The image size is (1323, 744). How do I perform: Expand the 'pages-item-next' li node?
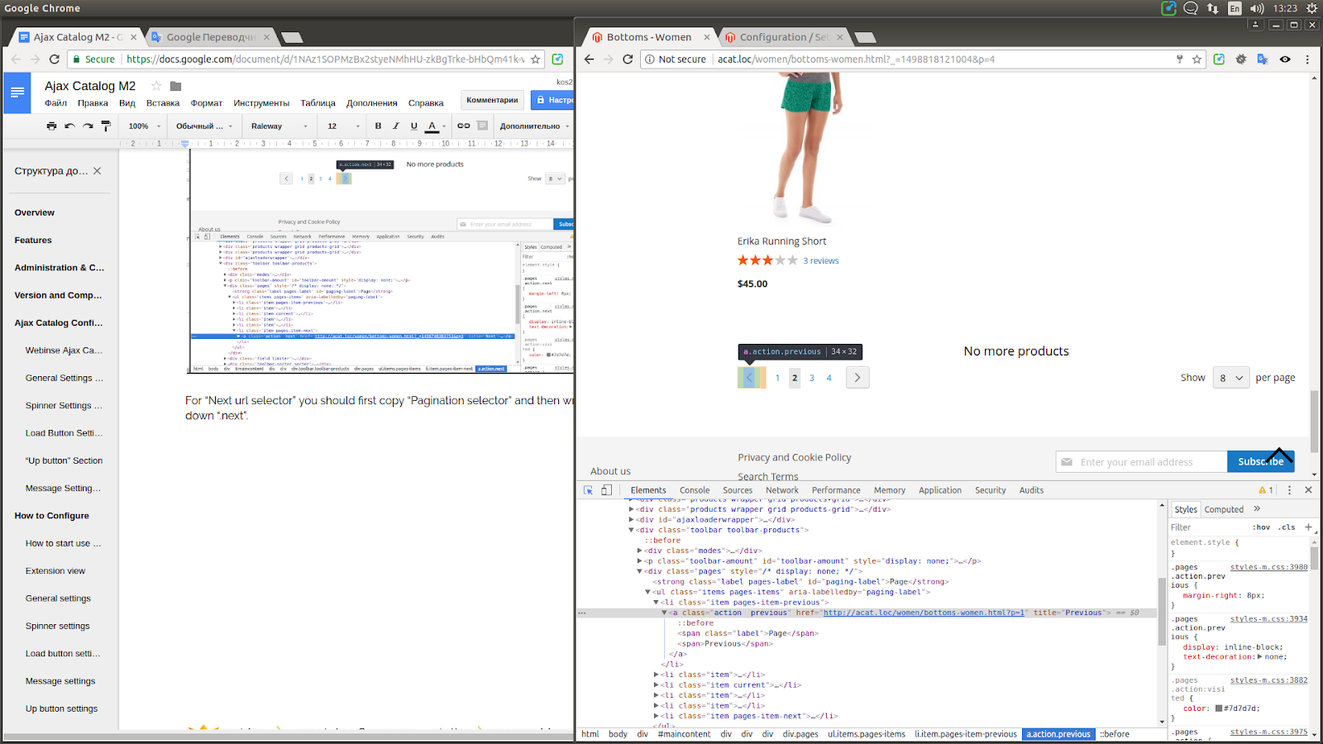pos(657,716)
